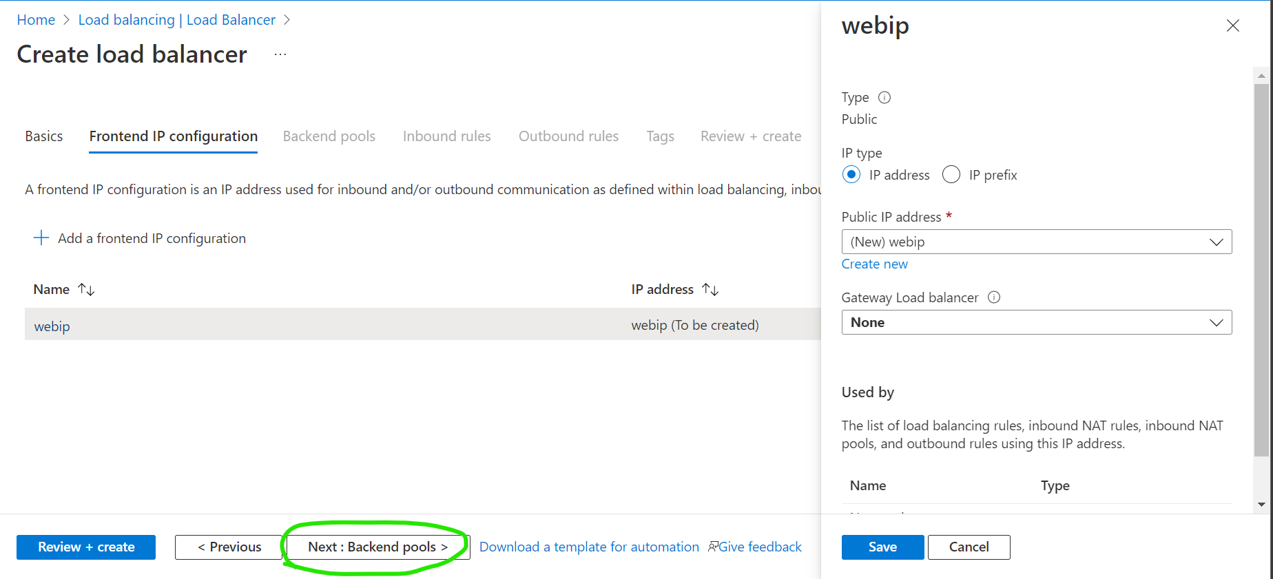1273x579 pixels.
Task: Click the Give feedback link
Action: (760, 547)
